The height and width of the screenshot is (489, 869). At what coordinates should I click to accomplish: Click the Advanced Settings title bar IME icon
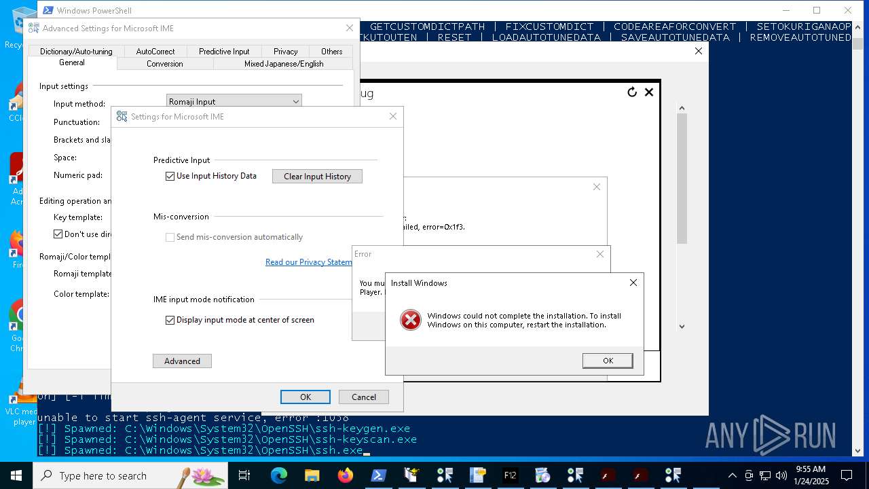tap(33, 28)
